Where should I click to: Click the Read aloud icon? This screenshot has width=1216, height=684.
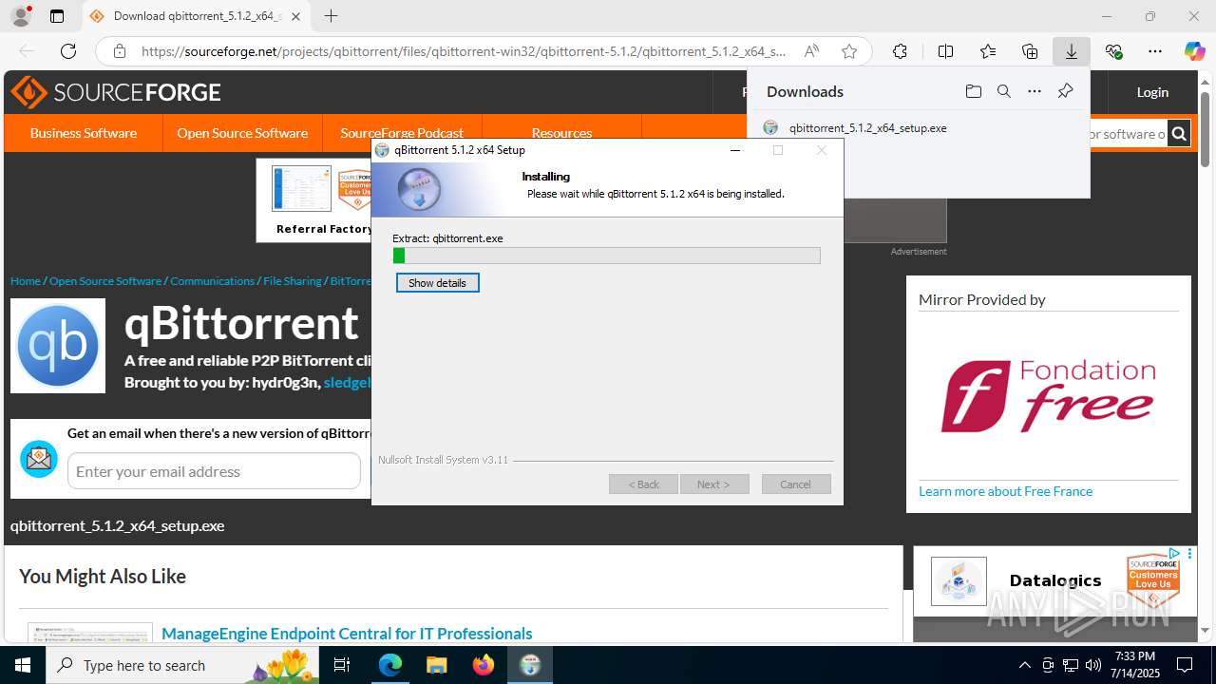[x=811, y=51]
